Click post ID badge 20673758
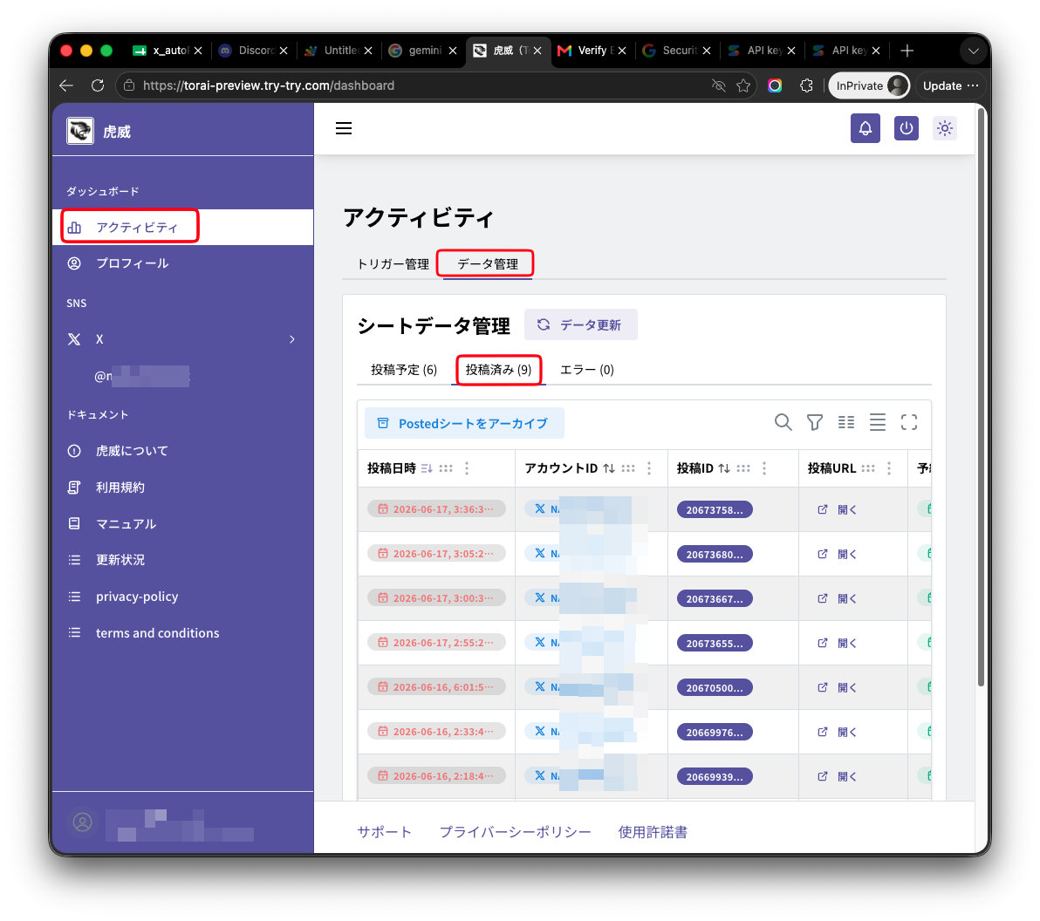Image resolution: width=1040 pixels, height=921 pixels. [715, 509]
